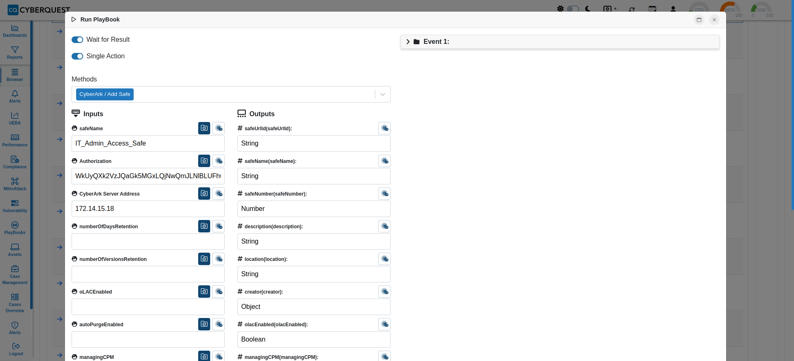Open the Performance sidebar section
This screenshot has height=361, width=794.
pyautogui.click(x=15, y=141)
